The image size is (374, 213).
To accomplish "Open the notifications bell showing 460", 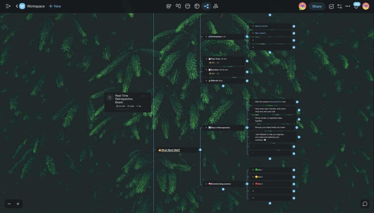I will (356, 7).
